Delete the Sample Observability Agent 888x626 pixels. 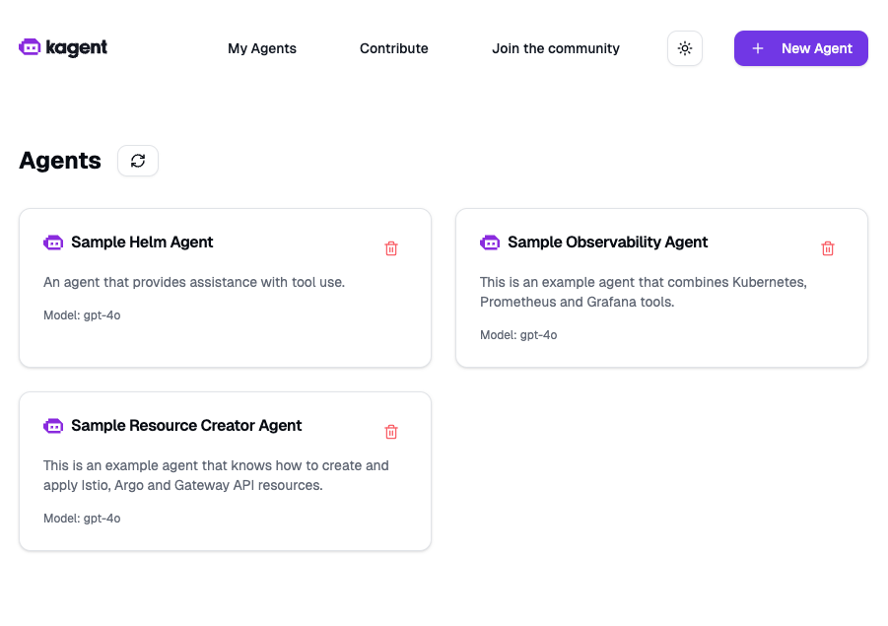(x=828, y=248)
